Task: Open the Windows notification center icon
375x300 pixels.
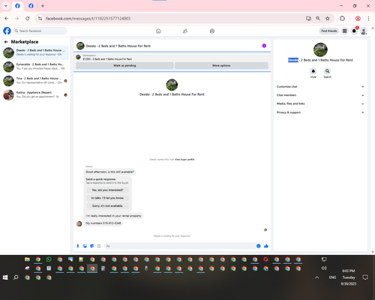Action: [365, 277]
